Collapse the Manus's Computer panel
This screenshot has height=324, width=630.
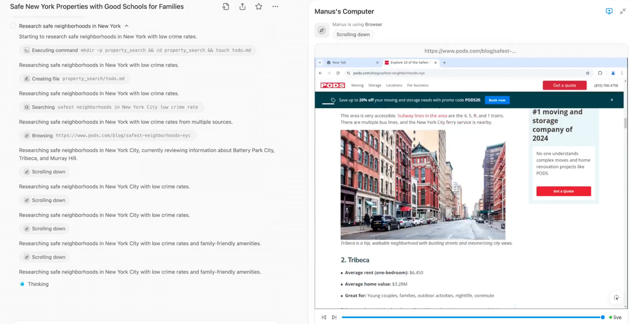tap(623, 11)
